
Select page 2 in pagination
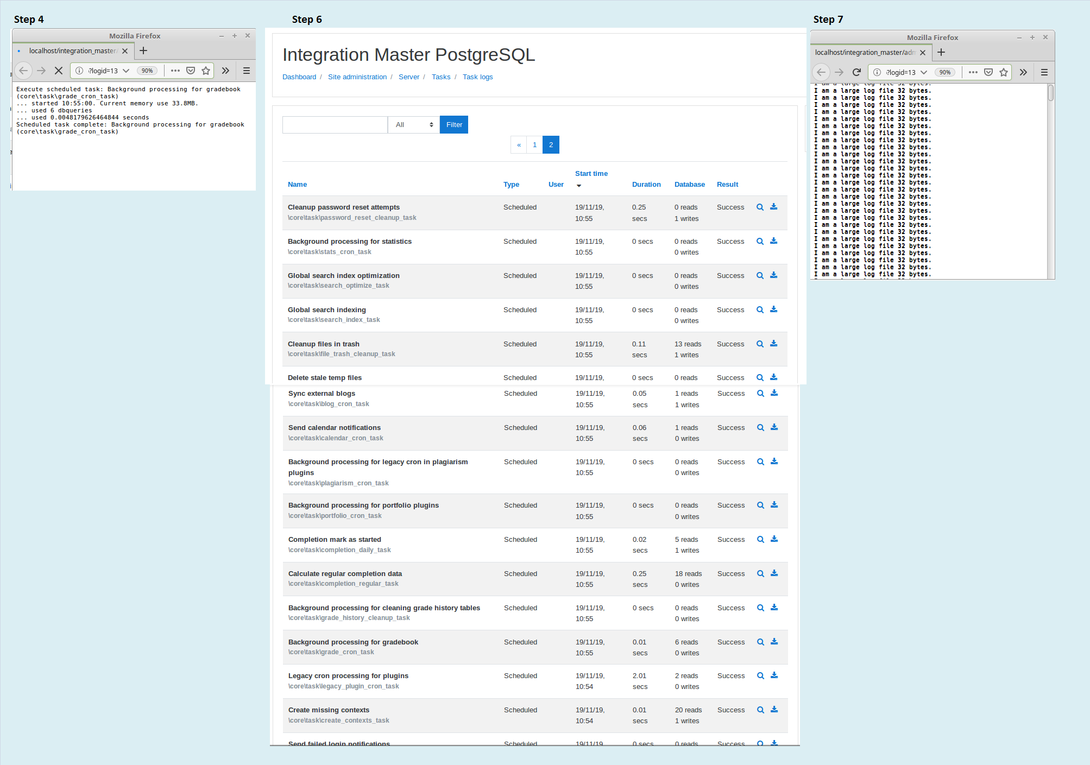coord(551,145)
